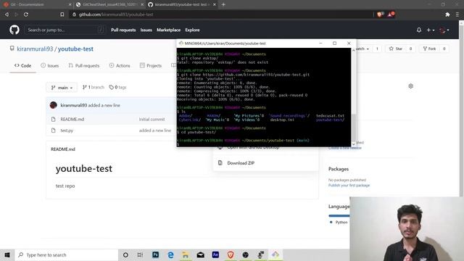
Task: Expand the user avatar menu
Action: (444, 30)
